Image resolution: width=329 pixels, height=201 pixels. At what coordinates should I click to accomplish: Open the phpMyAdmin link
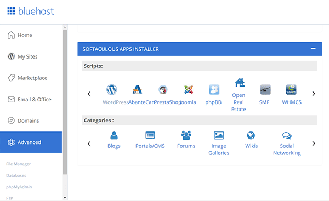click(x=19, y=187)
